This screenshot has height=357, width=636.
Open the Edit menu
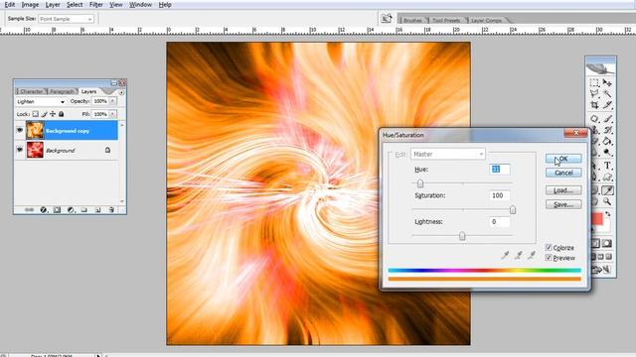(x=10, y=5)
